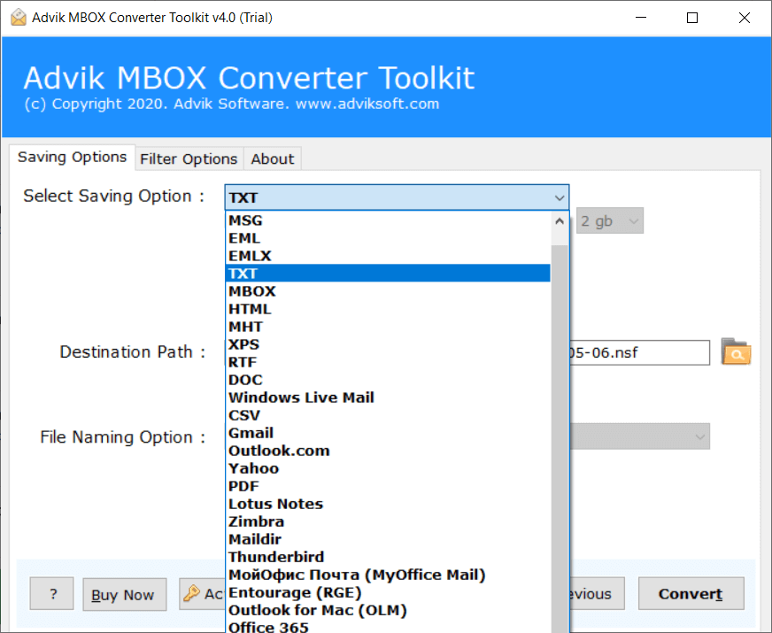Image resolution: width=772 pixels, height=633 pixels.
Task: Click the folder browse icon for destination path
Action: point(736,351)
